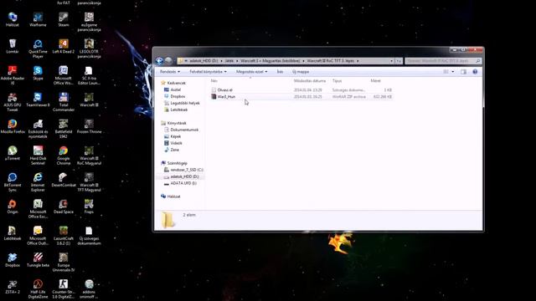Launch Skype from the desktop

[38, 73]
